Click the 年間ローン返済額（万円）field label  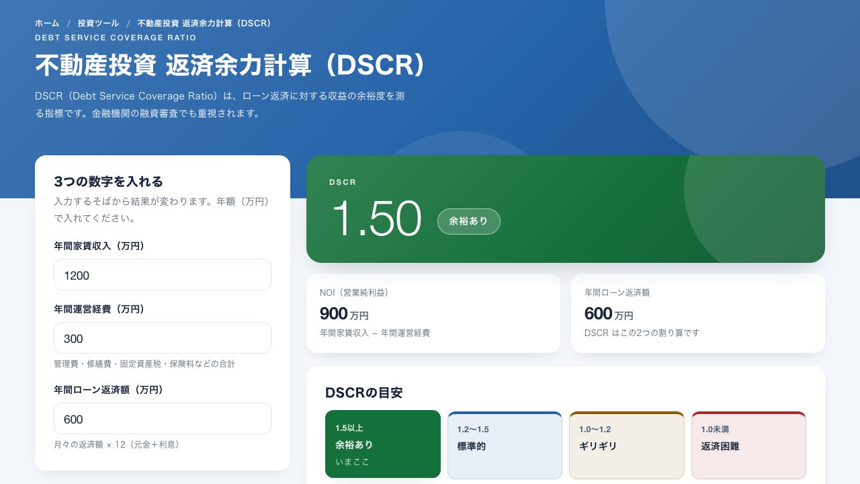point(109,390)
